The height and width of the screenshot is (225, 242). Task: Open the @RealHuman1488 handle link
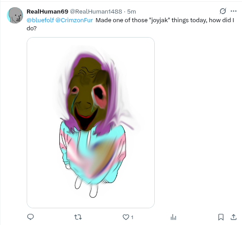[96, 11]
